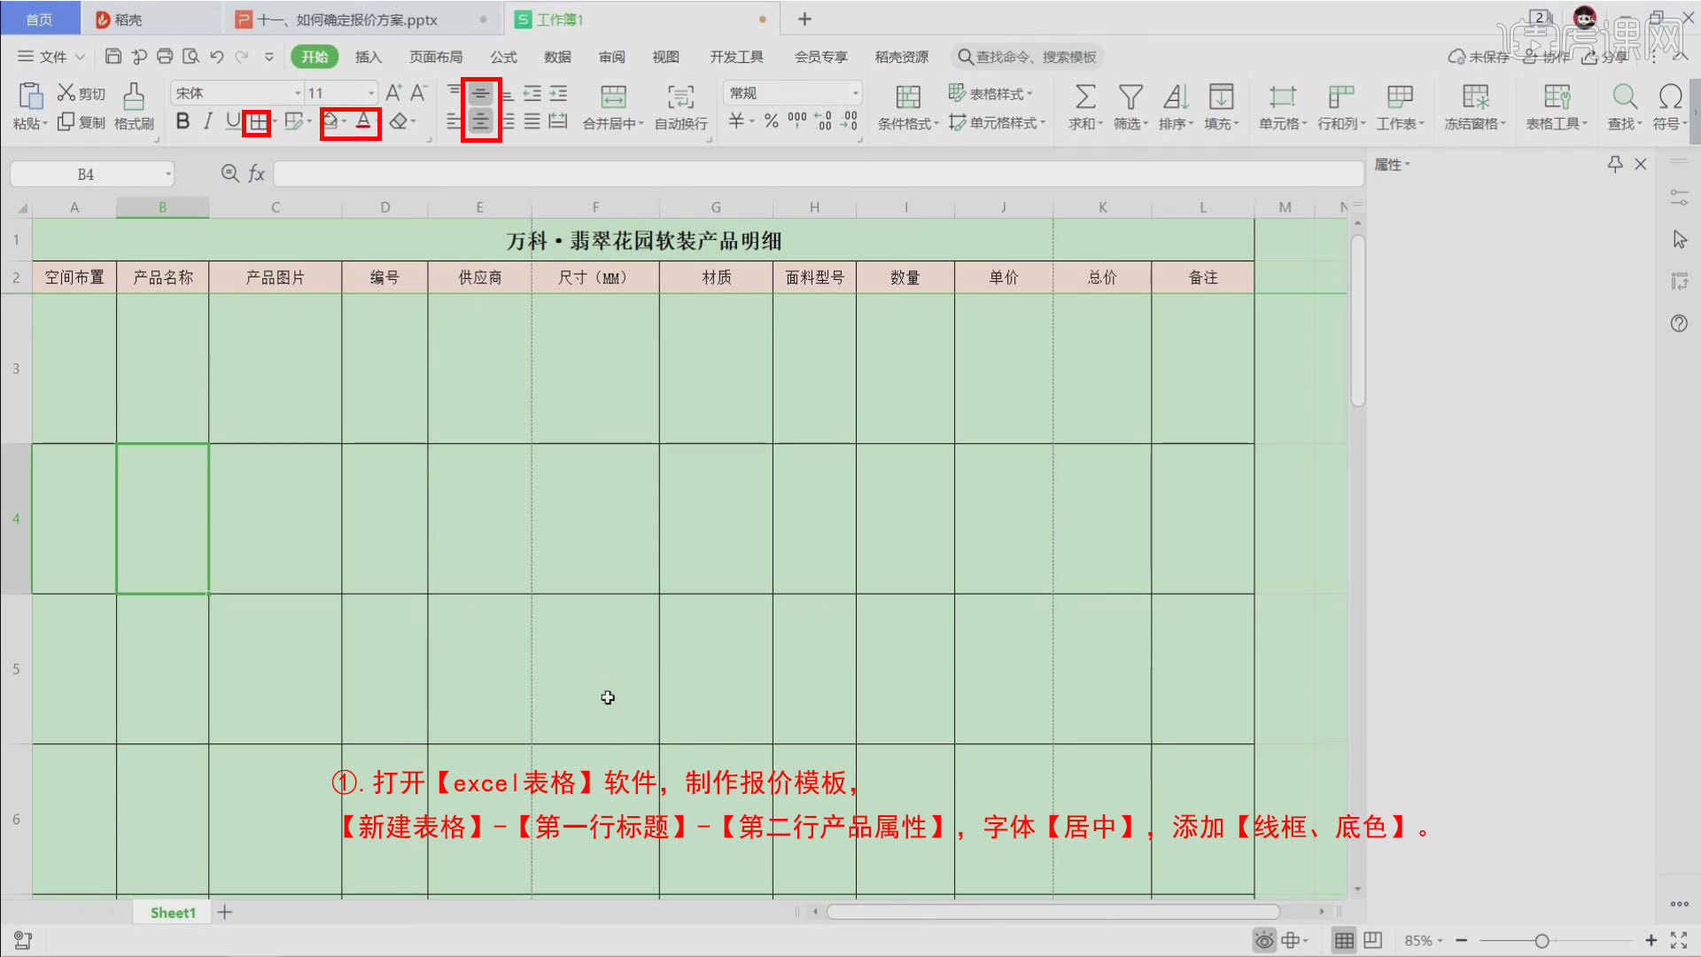Click the Freeze Panes (冻结窗格) icon
Image resolution: width=1701 pixels, height=957 pixels.
click(x=1475, y=96)
